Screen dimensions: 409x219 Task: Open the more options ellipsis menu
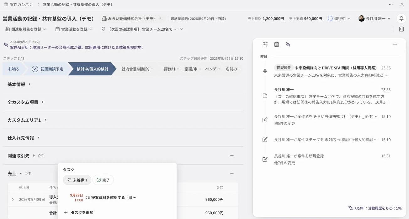click(x=391, y=5)
